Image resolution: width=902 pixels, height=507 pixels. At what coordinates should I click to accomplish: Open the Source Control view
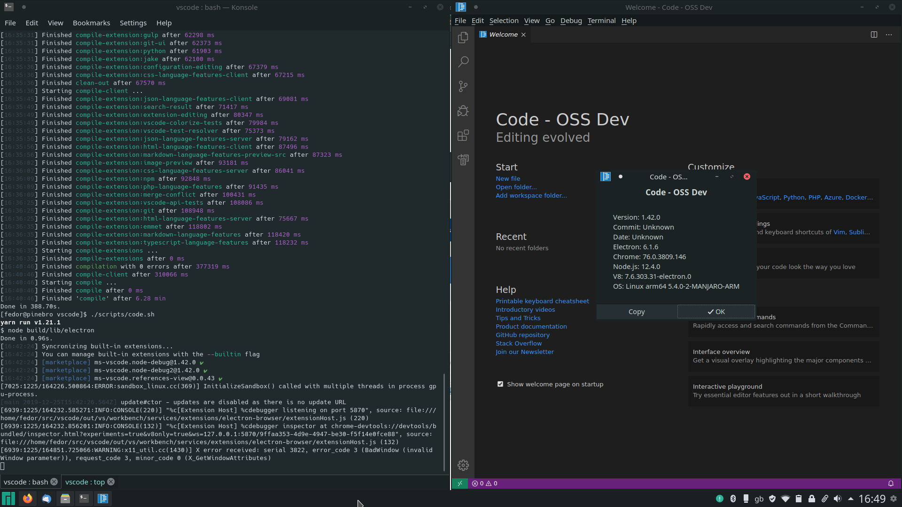click(x=463, y=86)
